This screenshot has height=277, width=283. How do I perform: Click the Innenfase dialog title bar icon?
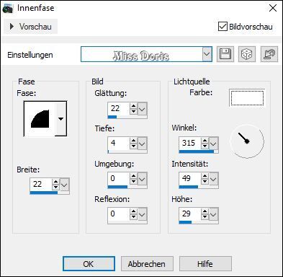tap(7, 9)
